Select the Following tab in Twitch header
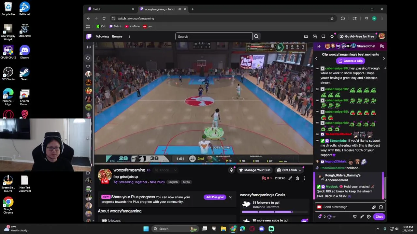The image size is (417, 234). coord(102,36)
